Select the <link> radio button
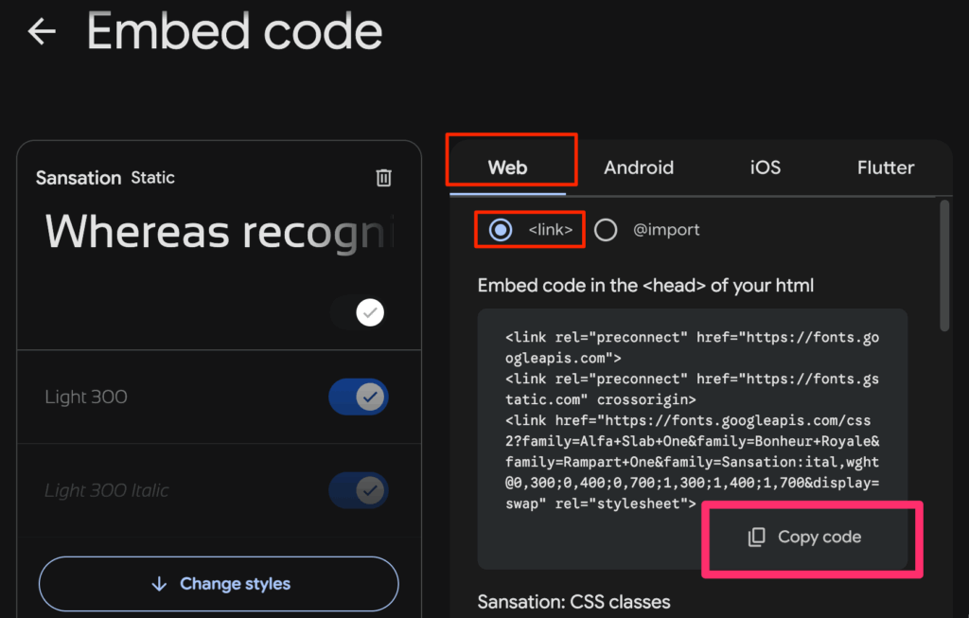This screenshot has width=969, height=618. pyautogui.click(x=501, y=230)
